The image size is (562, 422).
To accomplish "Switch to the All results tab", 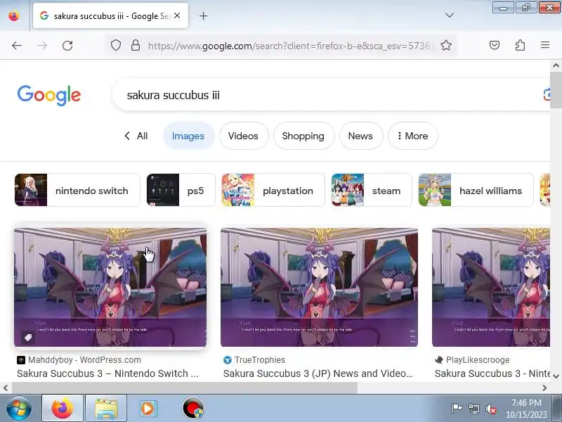I will (x=143, y=136).
